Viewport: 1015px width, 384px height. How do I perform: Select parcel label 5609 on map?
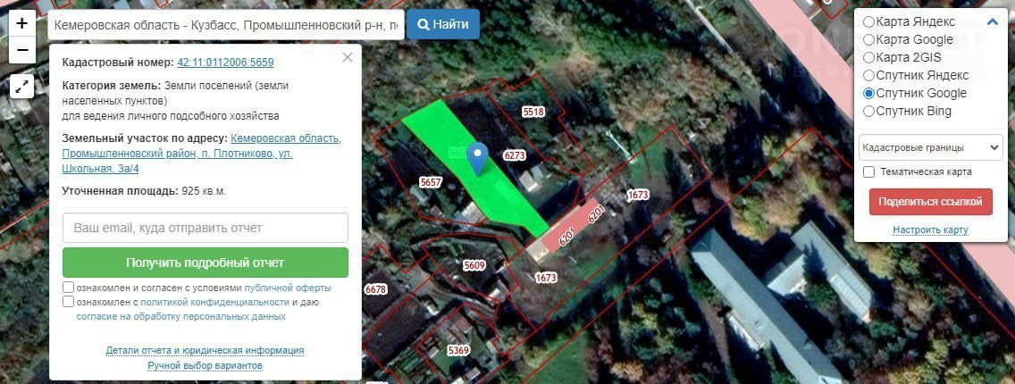point(474,265)
